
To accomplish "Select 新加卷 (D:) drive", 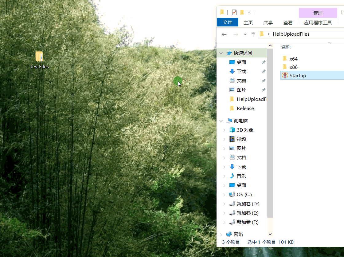I will [248, 204].
